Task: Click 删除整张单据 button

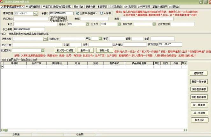Action: [199, 97]
